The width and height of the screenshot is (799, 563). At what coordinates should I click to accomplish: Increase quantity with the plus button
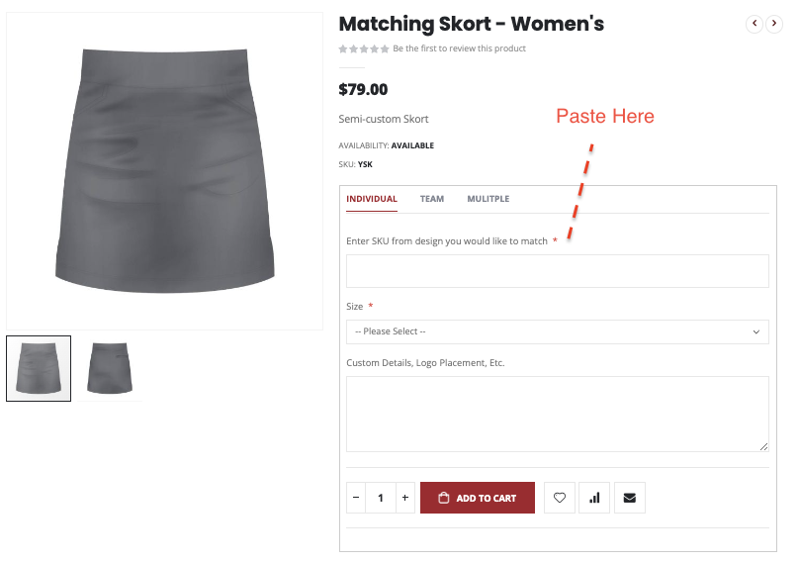404,498
